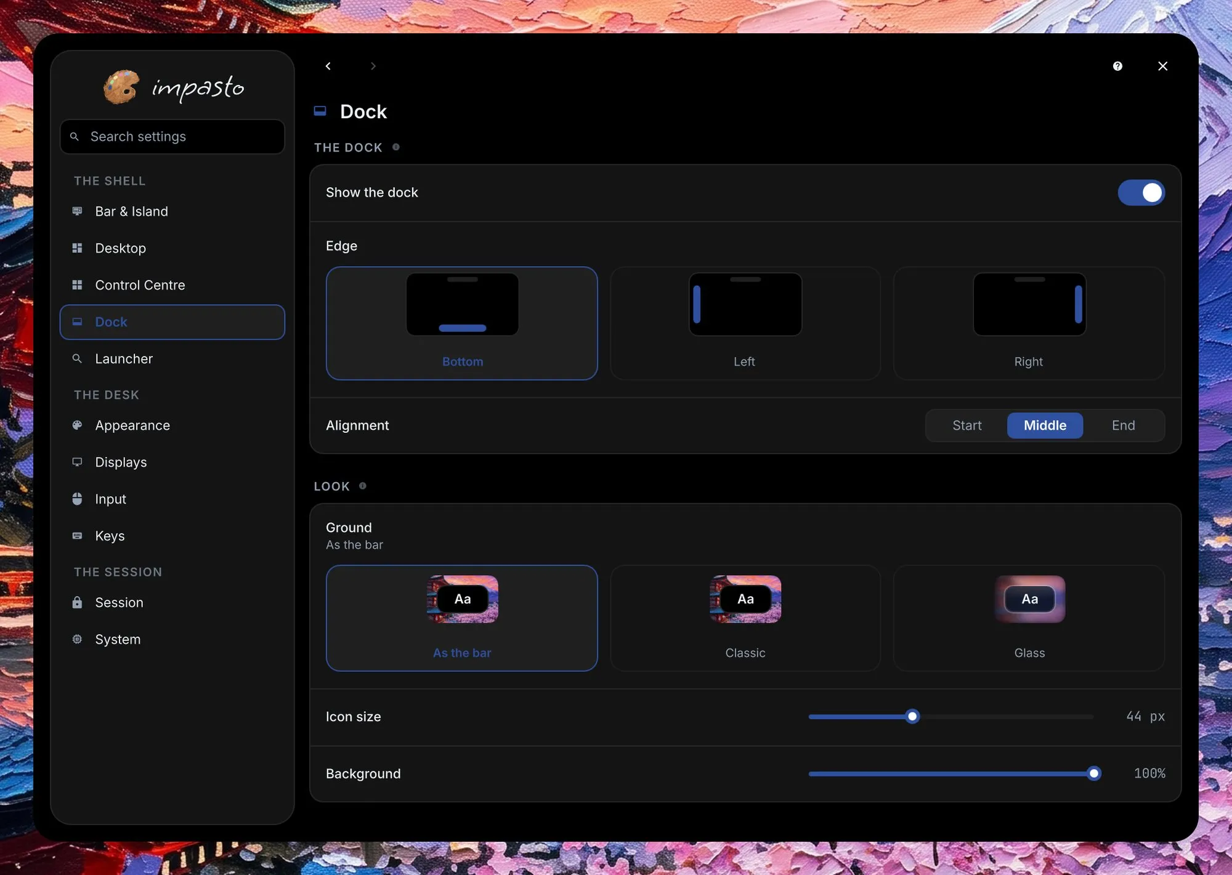Go to the Displays settings page

tap(172, 462)
